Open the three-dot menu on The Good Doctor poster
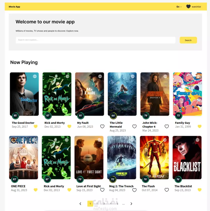The width and height of the screenshot is (210, 211). click(x=35, y=76)
